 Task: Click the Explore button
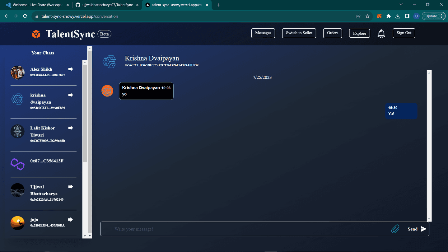[x=359, y=33]
